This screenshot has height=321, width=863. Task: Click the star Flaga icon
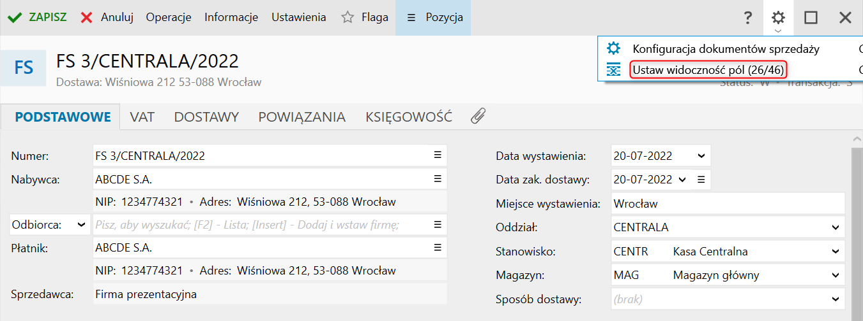(347, 18)
